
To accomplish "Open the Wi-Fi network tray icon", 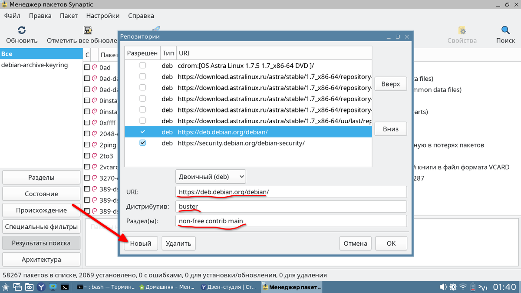I will point(463,287).
